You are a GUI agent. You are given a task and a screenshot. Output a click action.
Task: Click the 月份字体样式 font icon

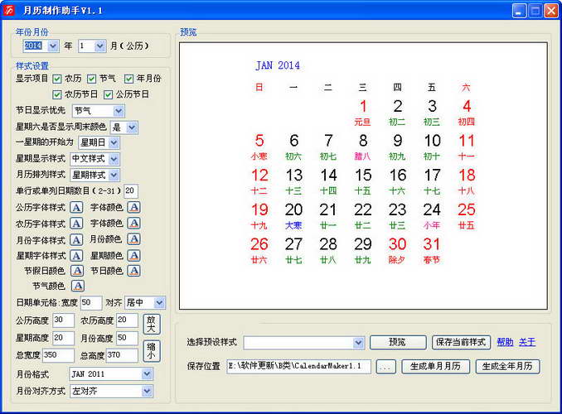point(76,239)
